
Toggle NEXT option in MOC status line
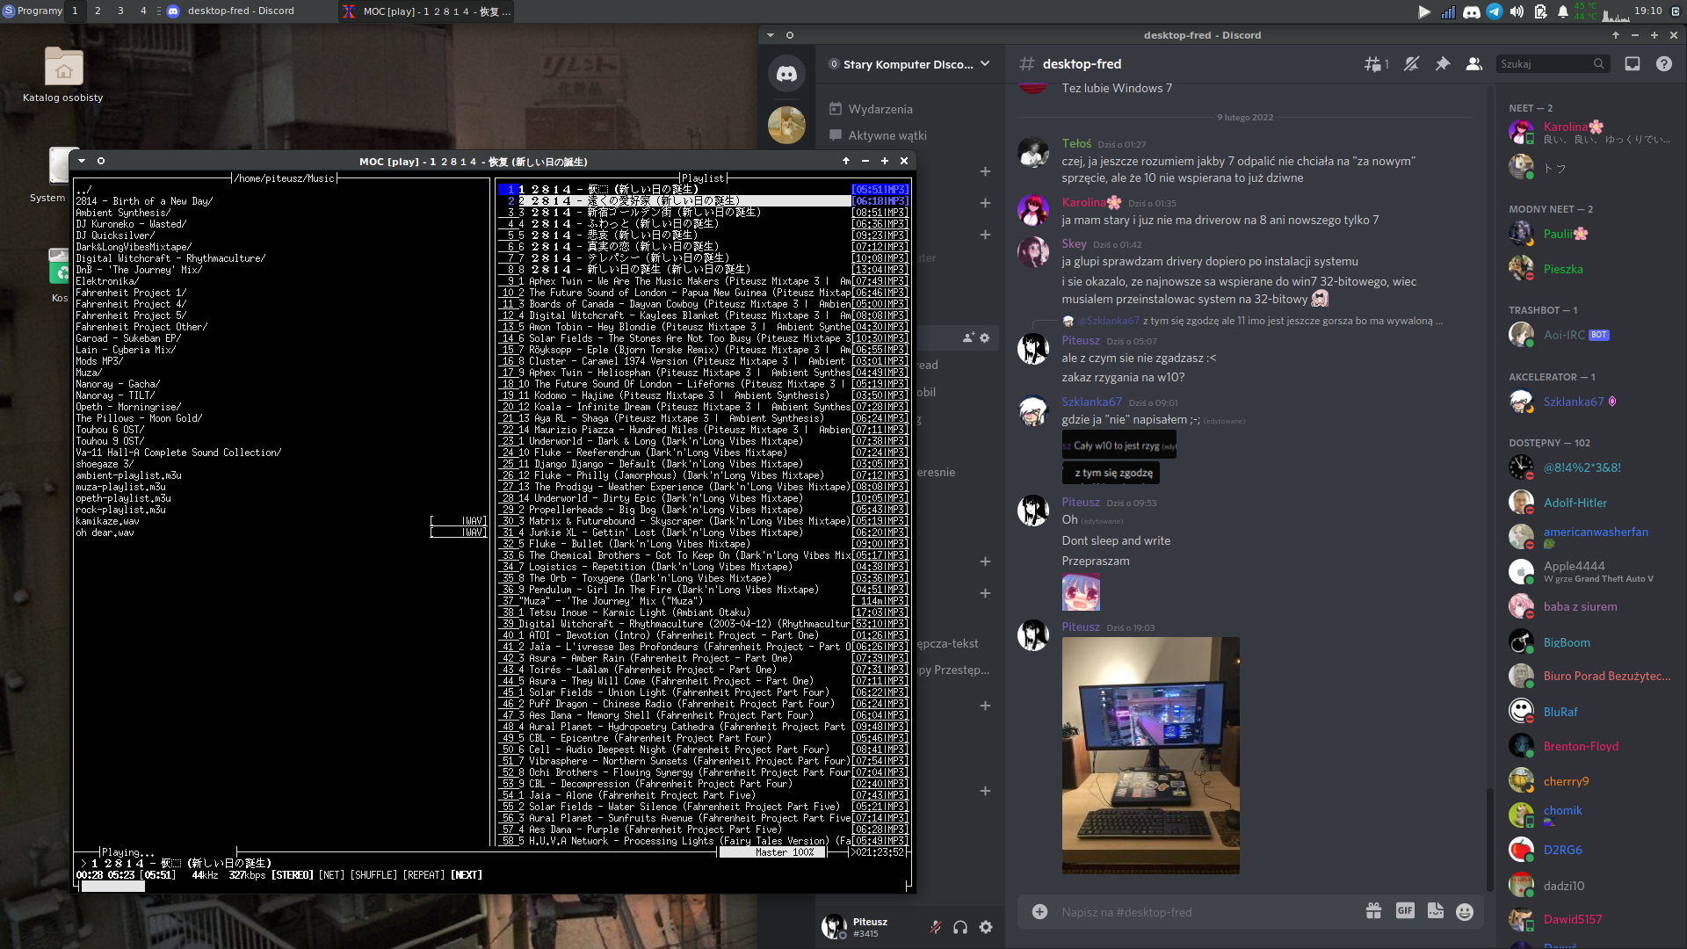point(467,875)
